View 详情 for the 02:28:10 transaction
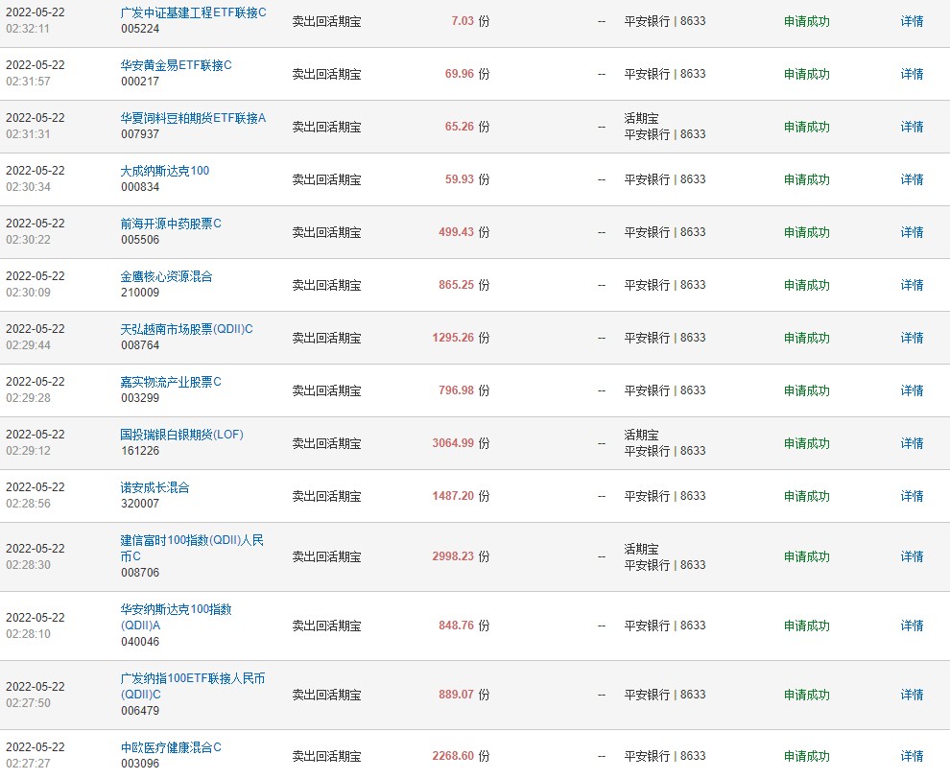The height and width of the screenshot is (779, 950). [912, 626]
